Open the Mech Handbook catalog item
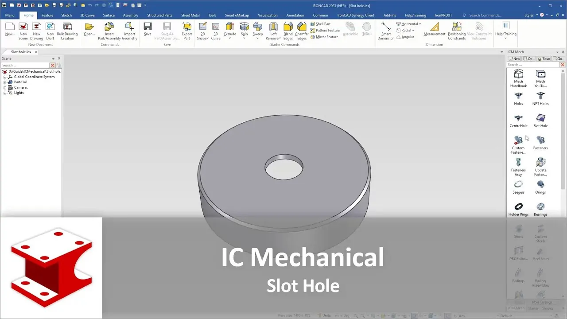567x319 pixels. pos(518,79)
